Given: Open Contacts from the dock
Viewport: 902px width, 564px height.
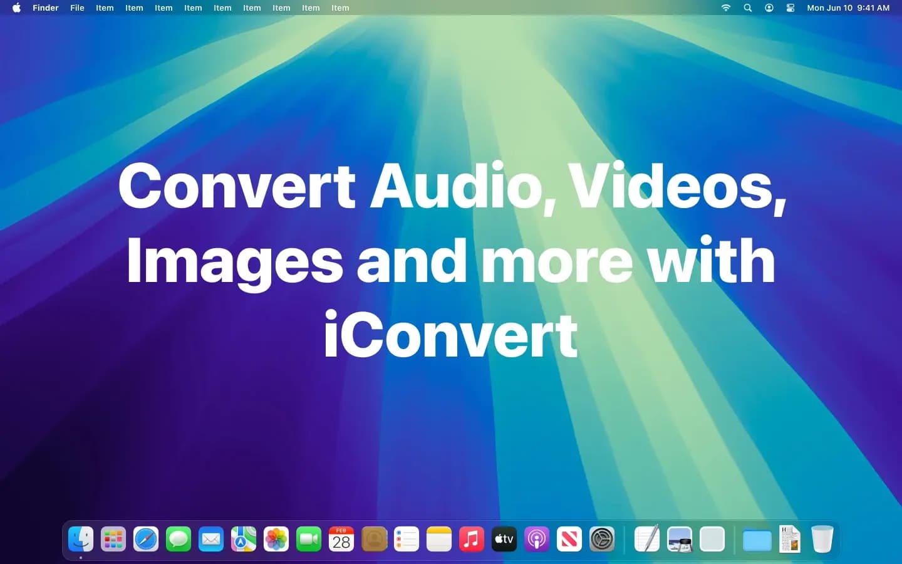Looking at the screenshot, I should (374, 539).
